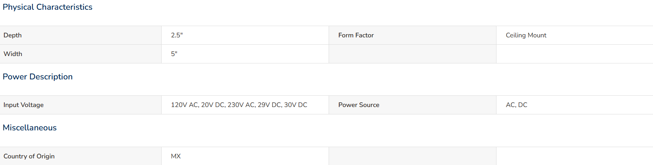Click the 2.5" depth value

(176, 35)
